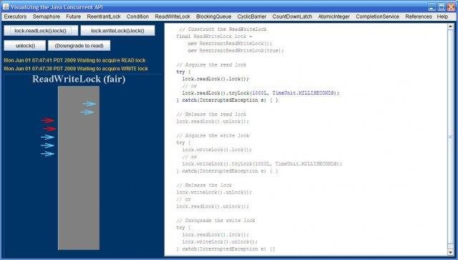Open the Help menu
This screenshot has width=458, height=260.
[x=442, y=16]
